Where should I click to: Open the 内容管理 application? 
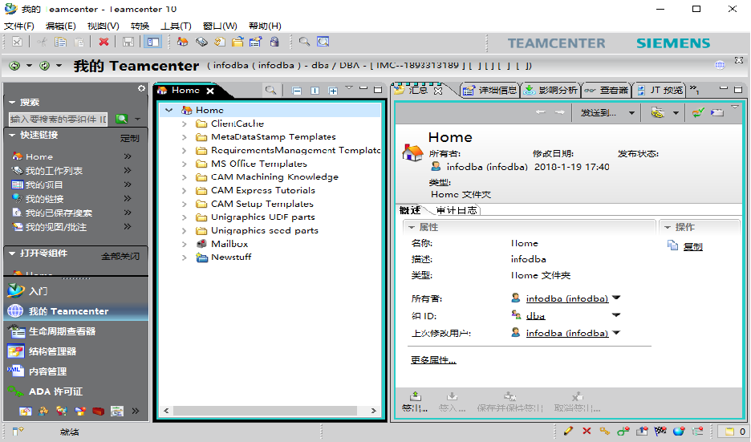47,371
